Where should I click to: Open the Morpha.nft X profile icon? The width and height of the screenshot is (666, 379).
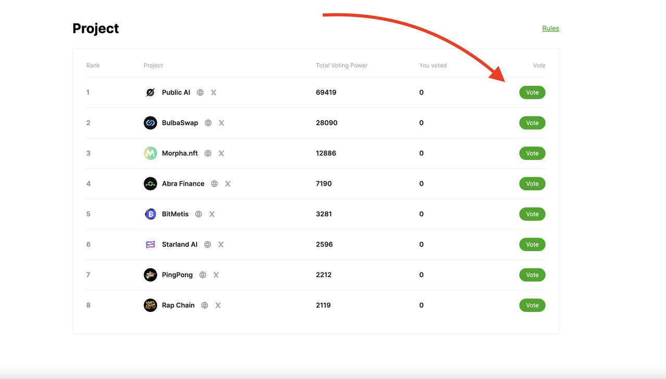point(221,153)
